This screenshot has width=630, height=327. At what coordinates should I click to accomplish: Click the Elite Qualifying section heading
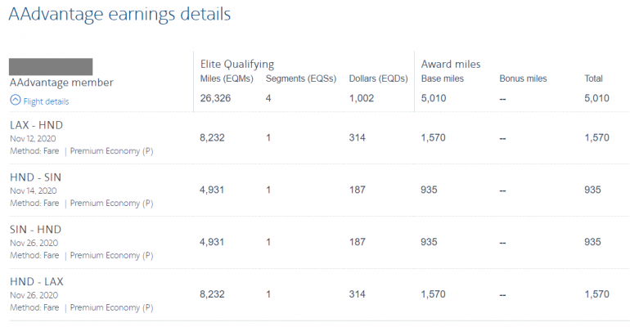pos(237,63)
